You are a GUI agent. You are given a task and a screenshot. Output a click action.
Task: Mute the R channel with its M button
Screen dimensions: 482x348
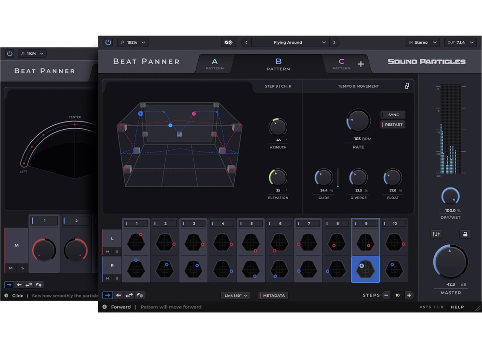point(107,278)
